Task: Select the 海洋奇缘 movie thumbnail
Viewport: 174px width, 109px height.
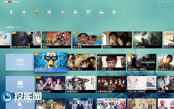Action: click(87, 40)
